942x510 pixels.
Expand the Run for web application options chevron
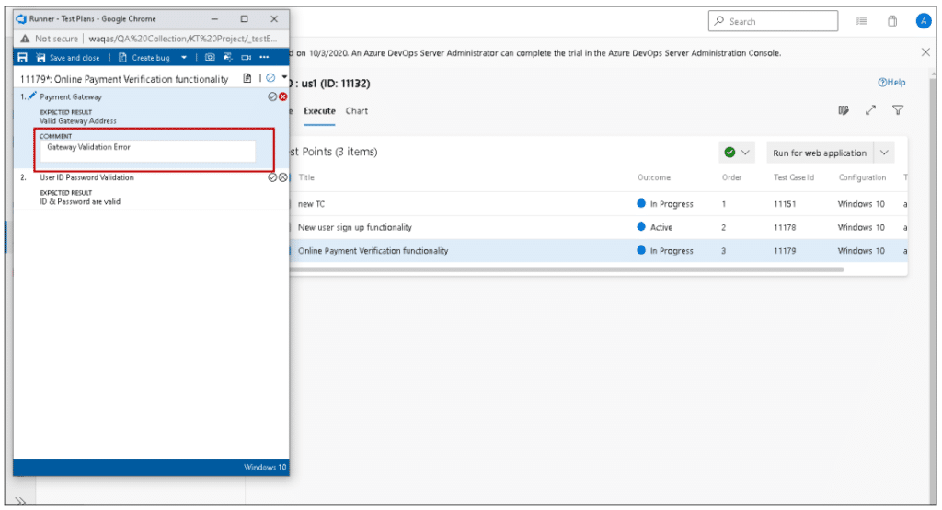click(884, 153)
